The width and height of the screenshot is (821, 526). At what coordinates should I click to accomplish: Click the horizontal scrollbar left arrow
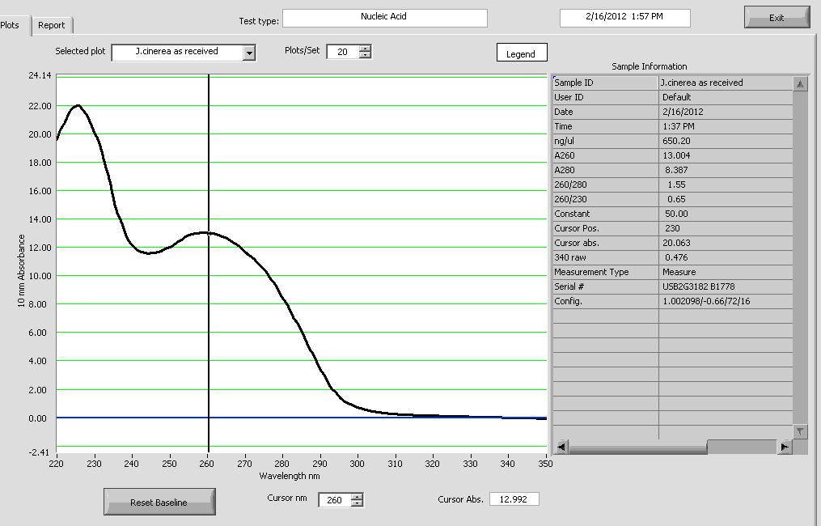pos(561,447)
